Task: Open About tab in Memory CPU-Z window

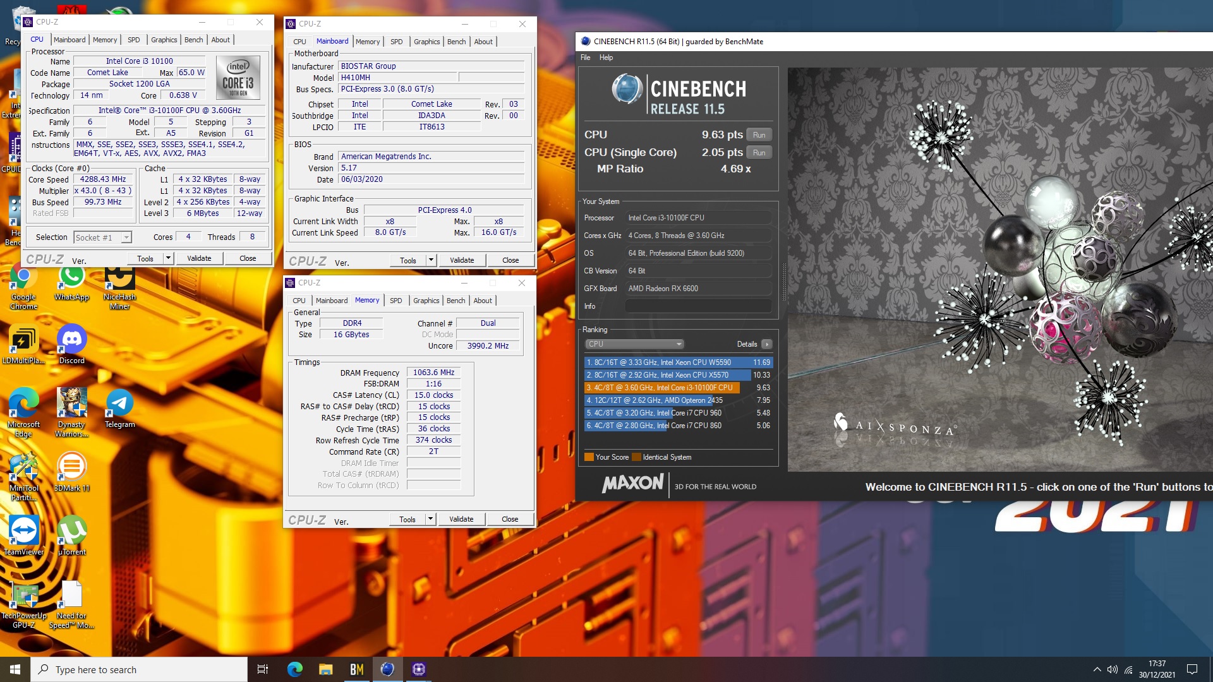Action: tap(483, 301)
